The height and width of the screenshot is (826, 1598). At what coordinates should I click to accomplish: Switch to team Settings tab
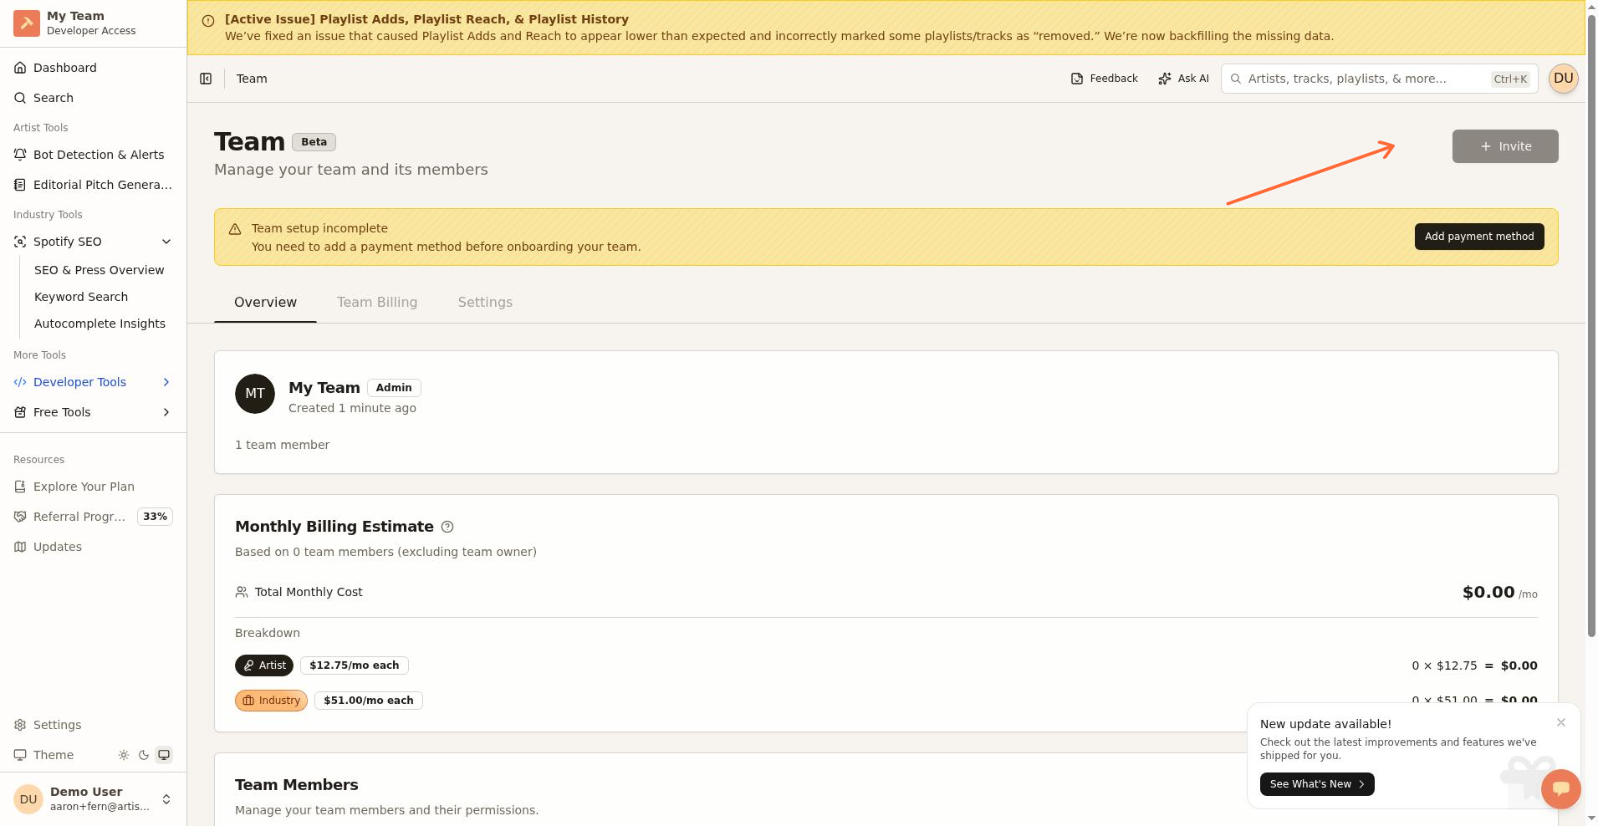coord(485,303)
